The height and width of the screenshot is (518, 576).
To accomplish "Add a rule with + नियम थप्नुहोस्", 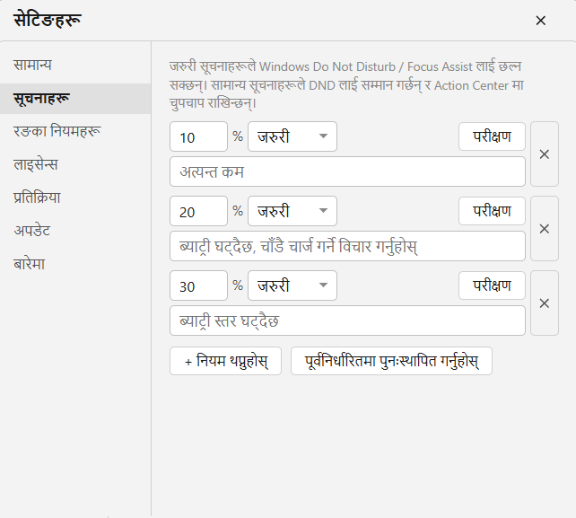I will (225, 361).
